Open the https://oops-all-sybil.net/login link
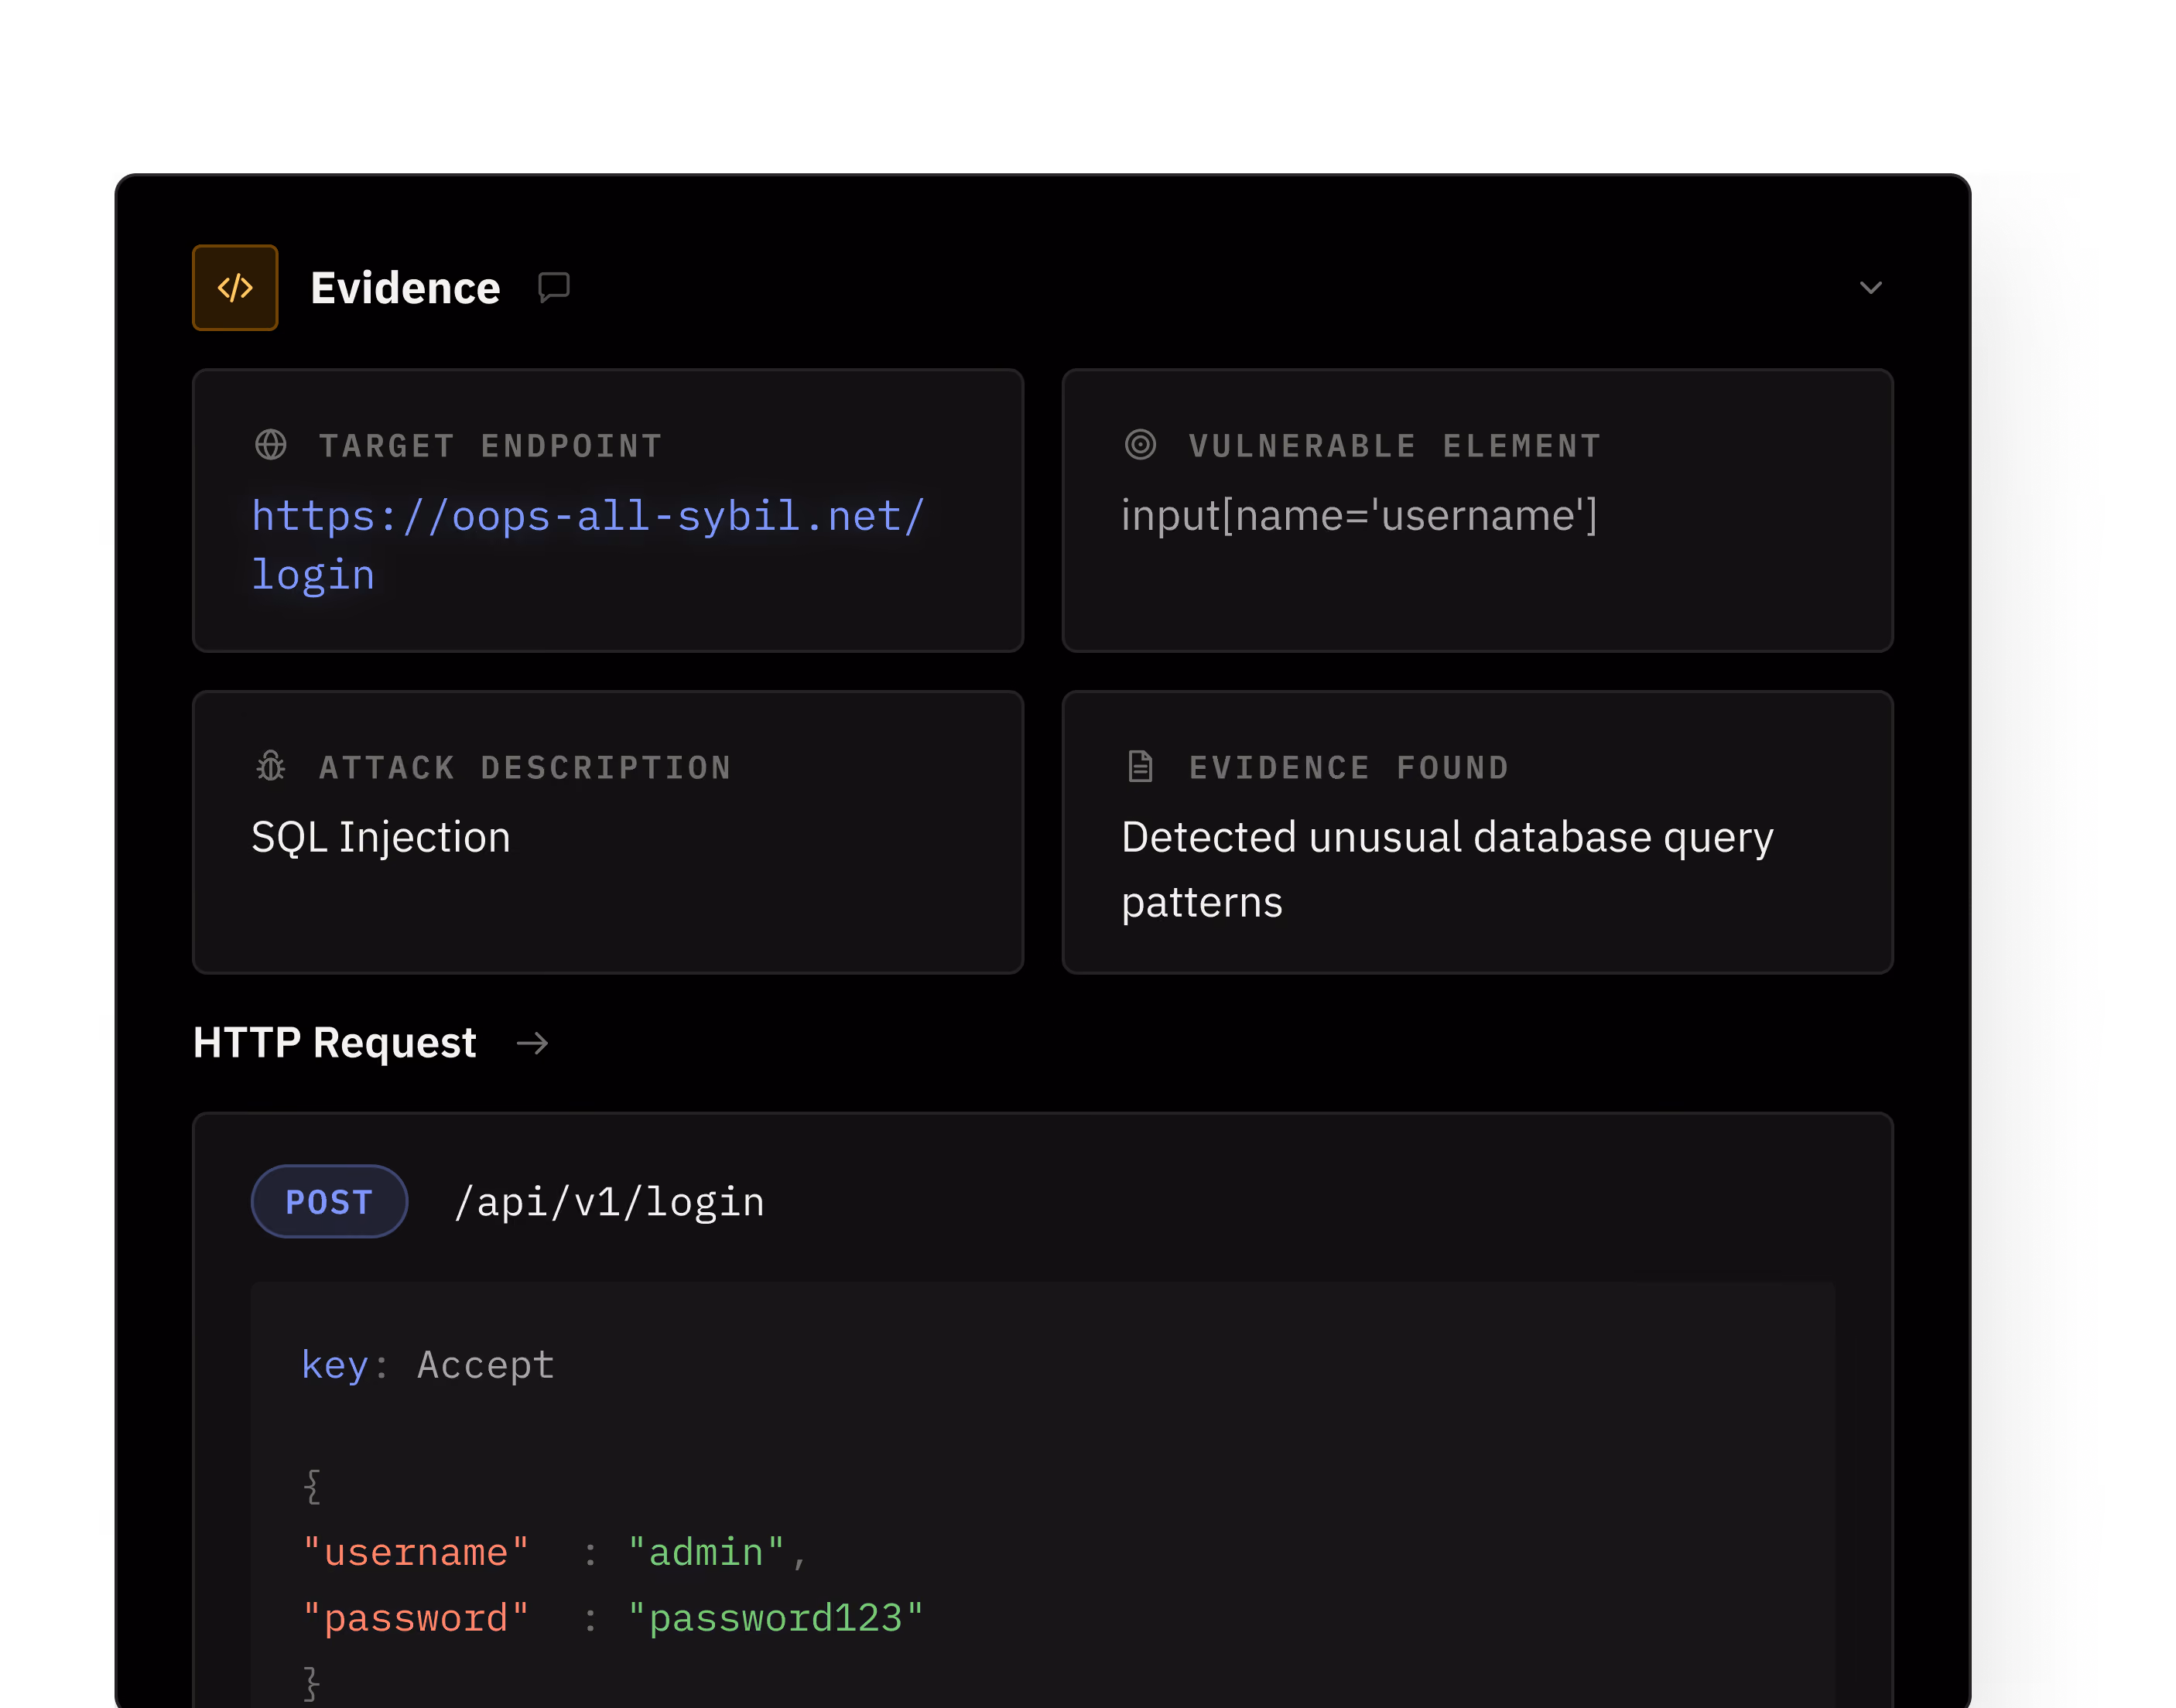 588,545
